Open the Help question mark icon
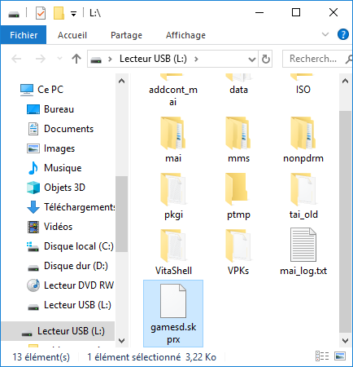Screen dimensions: 353x367 coord(343,34)
